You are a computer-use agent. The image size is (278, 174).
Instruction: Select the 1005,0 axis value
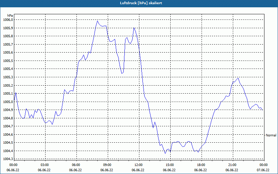pos(8,102)
